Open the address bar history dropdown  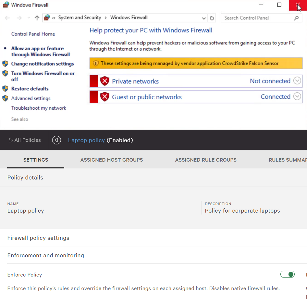tap(204, 18)
